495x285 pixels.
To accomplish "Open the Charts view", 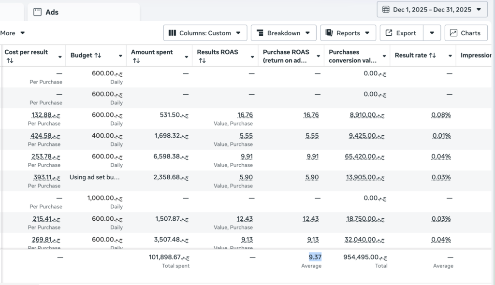I will point(466,33).
